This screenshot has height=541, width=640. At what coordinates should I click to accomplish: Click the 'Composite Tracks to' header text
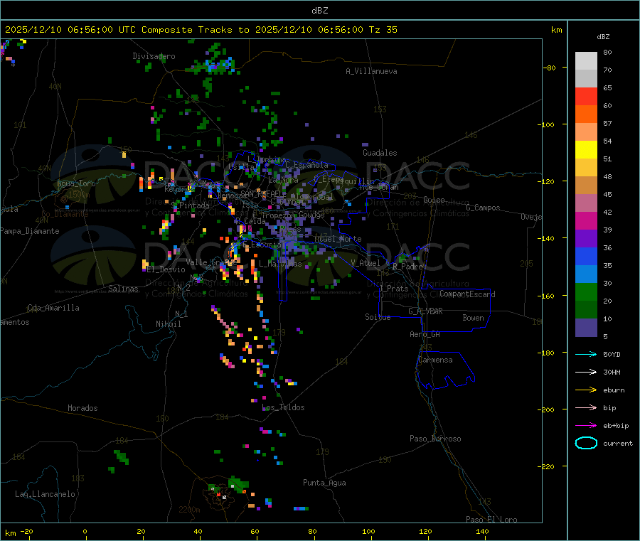[195, 30]
